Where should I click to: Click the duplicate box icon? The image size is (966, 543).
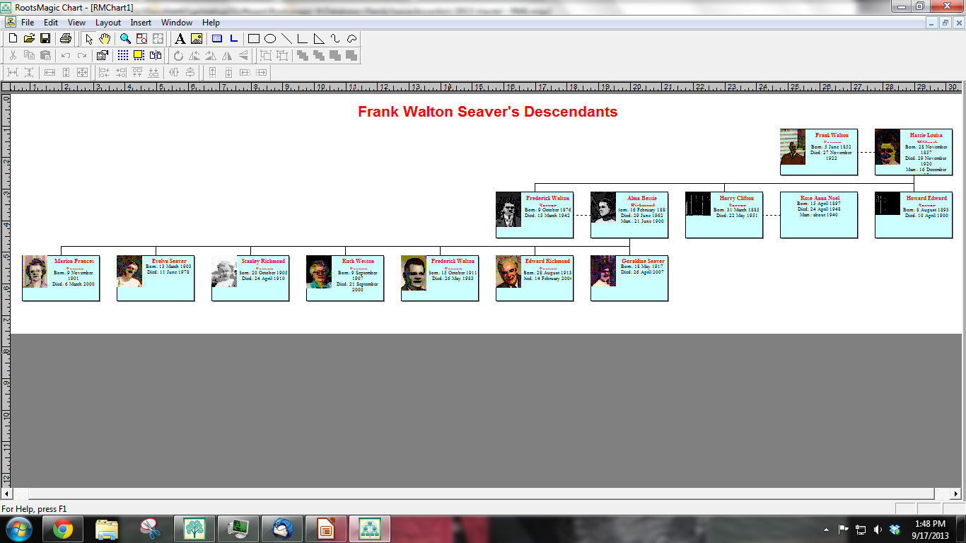point(156,54)
